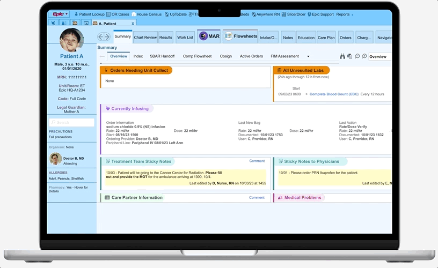Viewport: 438px width, 268px height.
Task: Select the SBAR Handoff report tab
Action: (162, 56)
